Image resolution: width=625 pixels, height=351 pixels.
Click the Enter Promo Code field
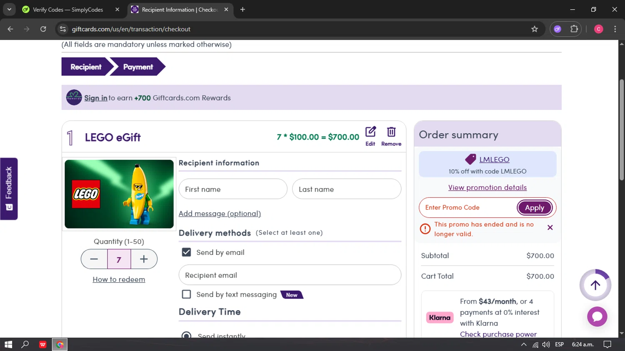pyautogui.click(x=468, y=207)
